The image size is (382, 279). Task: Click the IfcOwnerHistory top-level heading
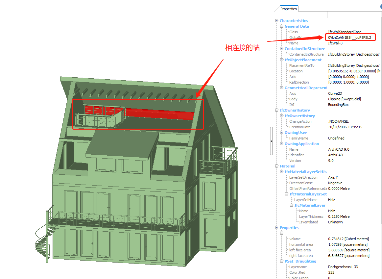(x=295, y=110)
